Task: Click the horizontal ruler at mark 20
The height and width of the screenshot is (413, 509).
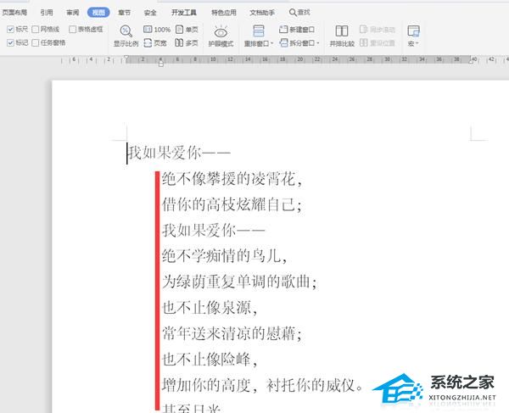Action: pyautogui.click(x=300, y=59)
